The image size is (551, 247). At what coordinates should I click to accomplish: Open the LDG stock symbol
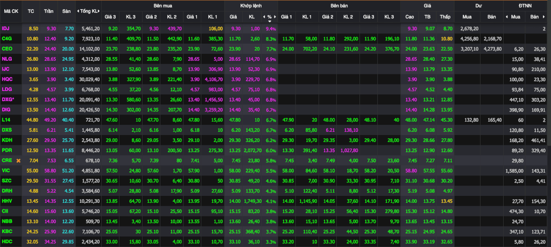(6, 89)
